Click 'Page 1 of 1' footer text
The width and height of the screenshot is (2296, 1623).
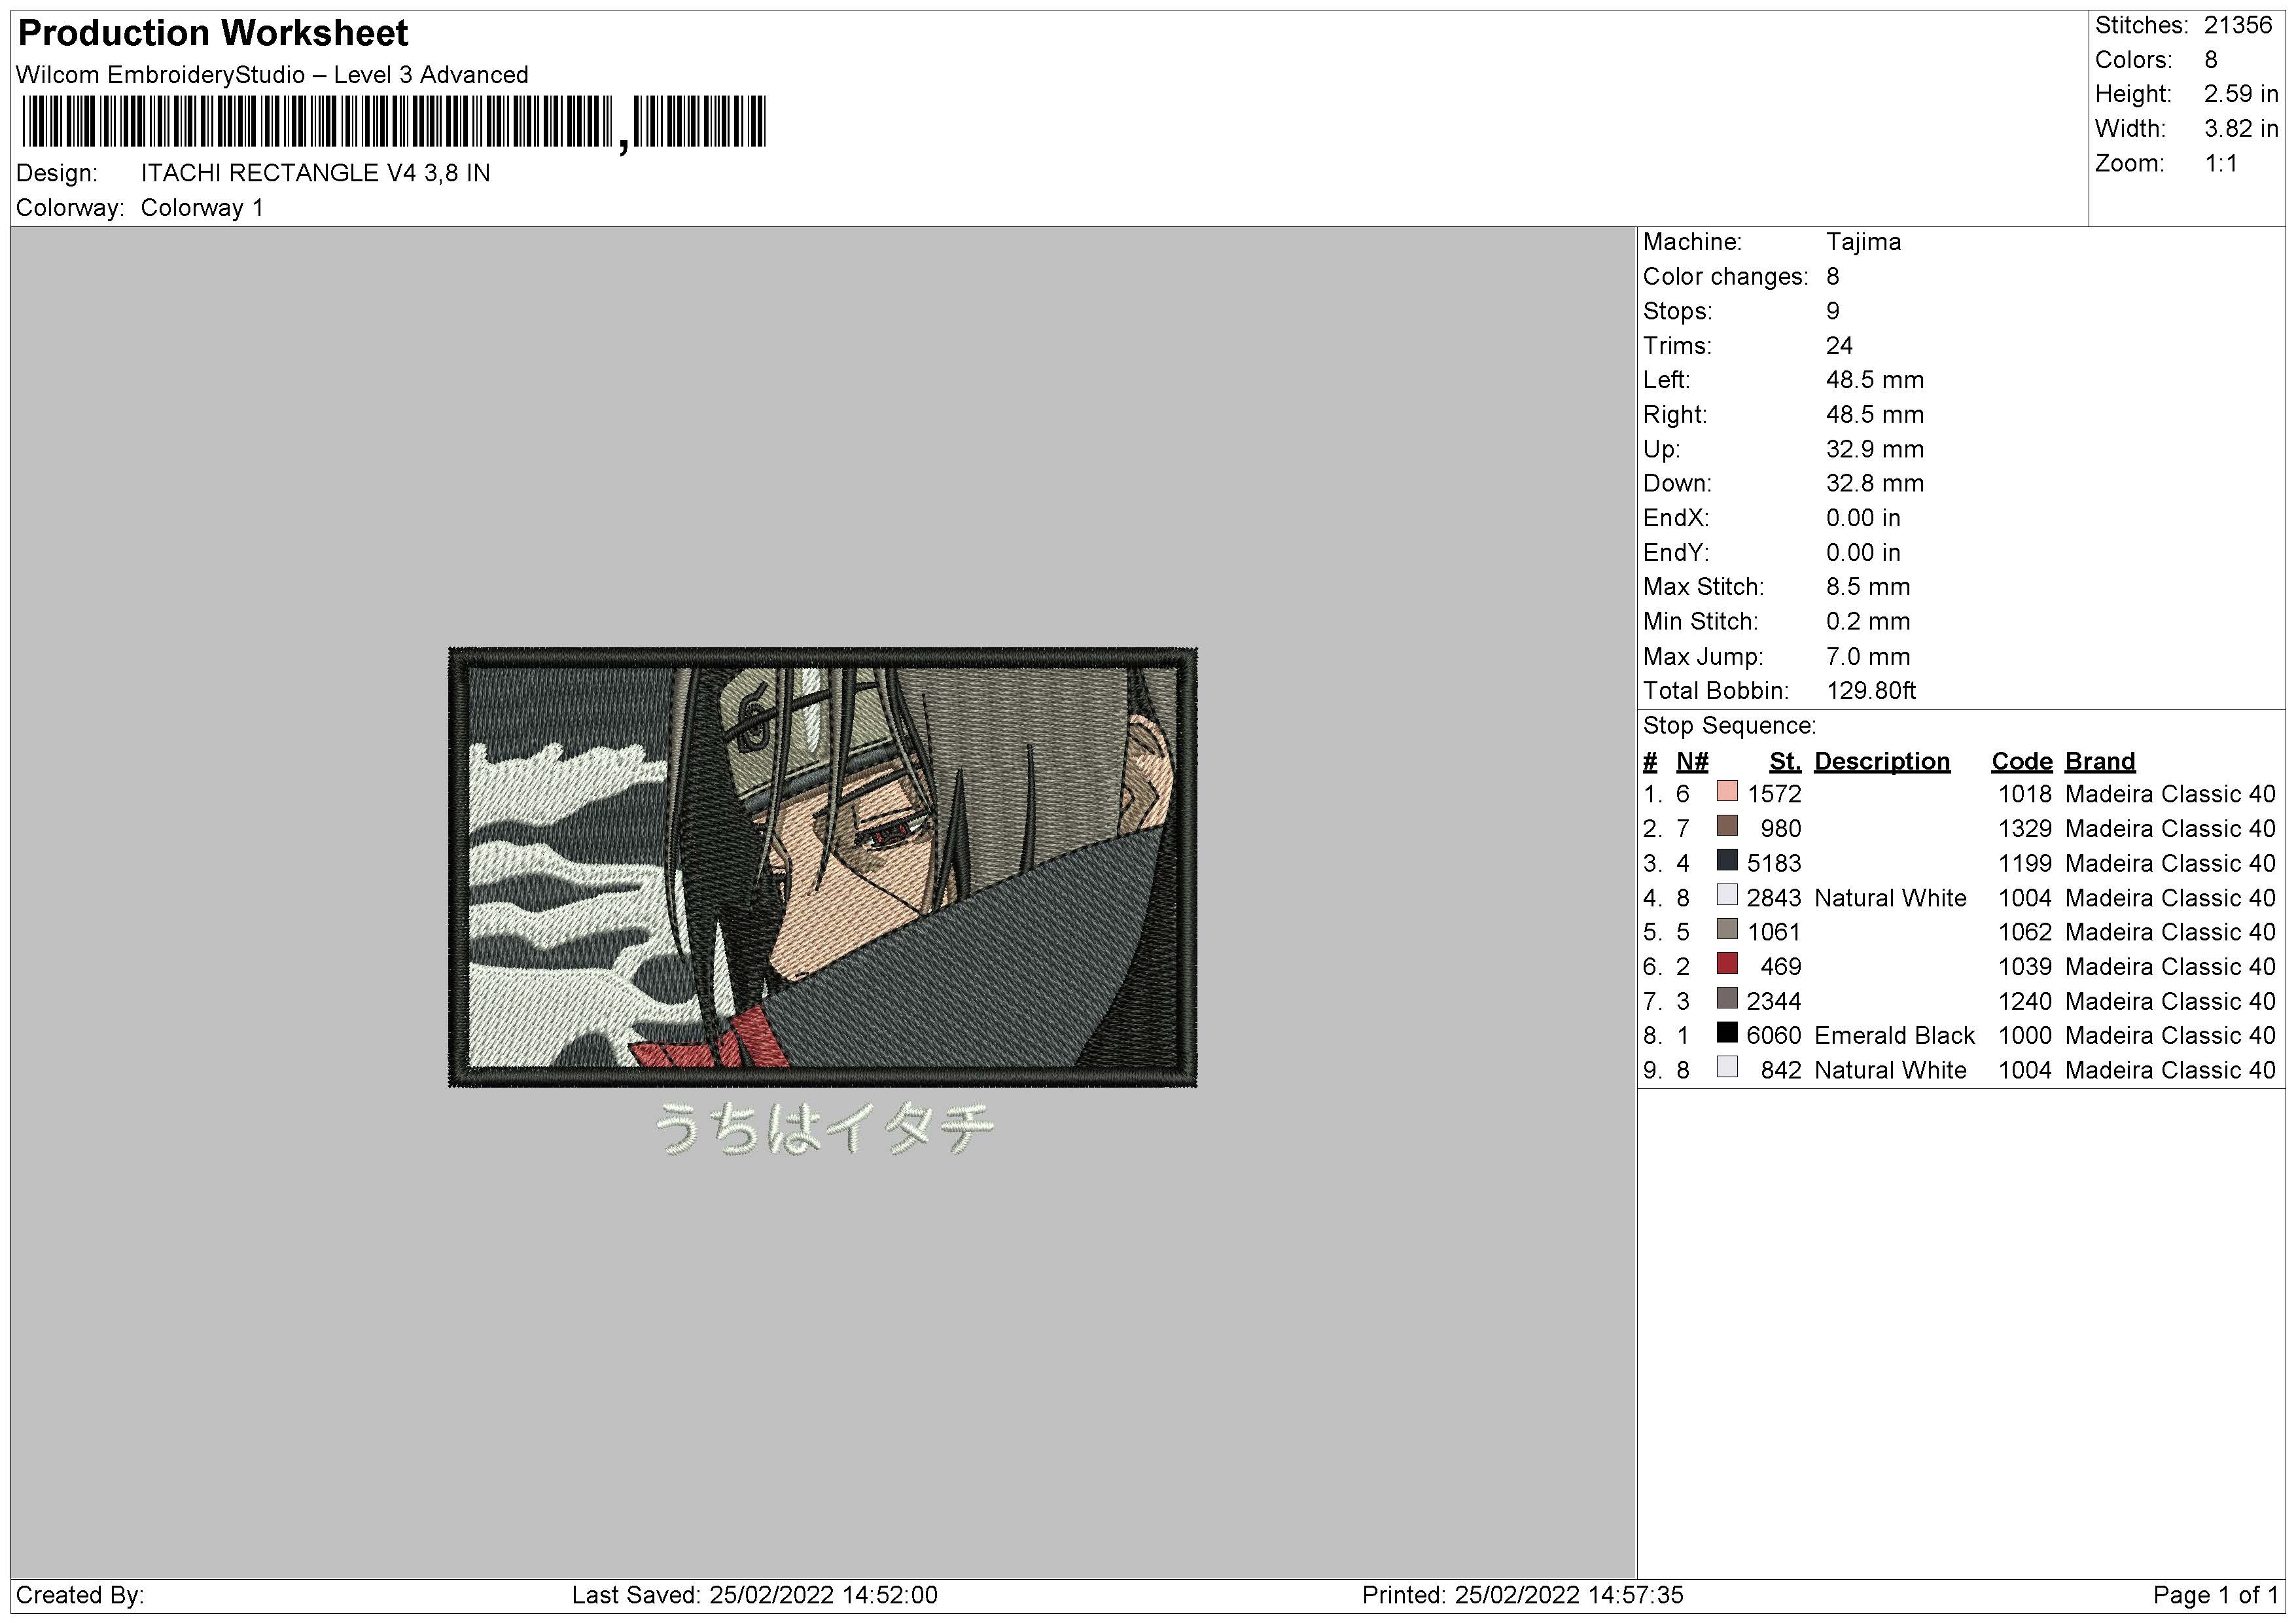(x=2215, y=1595)
